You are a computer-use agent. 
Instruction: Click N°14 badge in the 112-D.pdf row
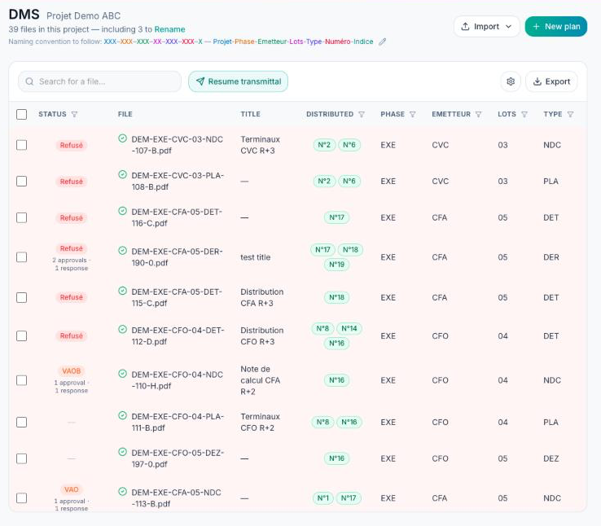(349, 328)
